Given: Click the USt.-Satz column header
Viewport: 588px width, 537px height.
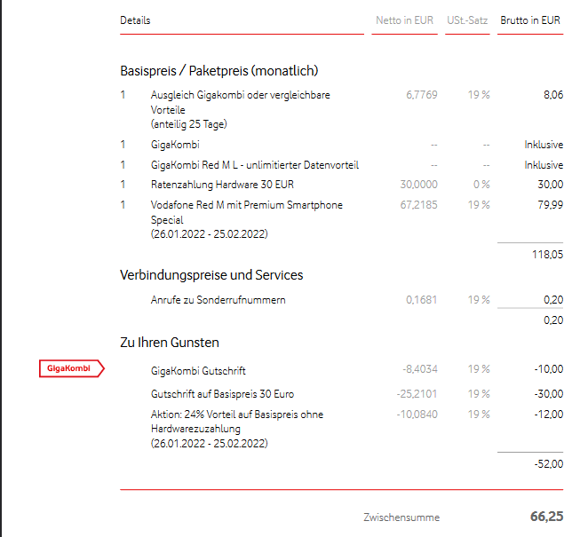Looking at the screenshot, I should (467, 20).
